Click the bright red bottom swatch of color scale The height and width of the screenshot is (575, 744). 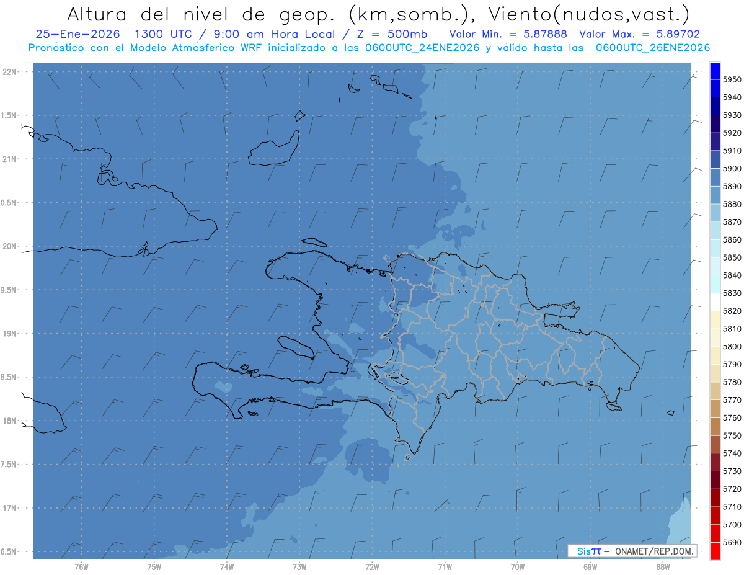[715, 551]
